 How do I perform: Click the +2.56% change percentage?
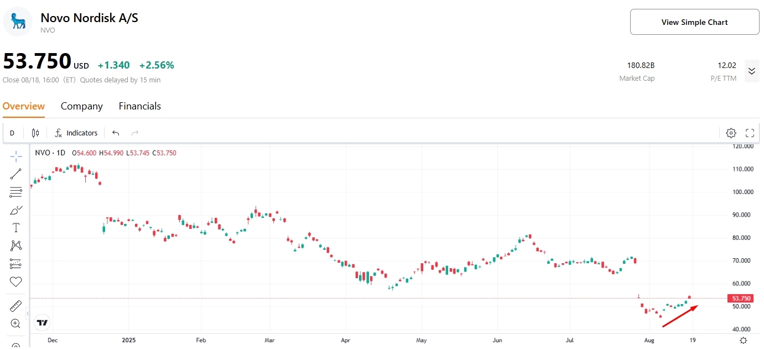(x=157, y=65)
